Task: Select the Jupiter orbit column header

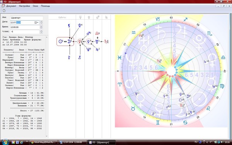Action: coord(106,17)
